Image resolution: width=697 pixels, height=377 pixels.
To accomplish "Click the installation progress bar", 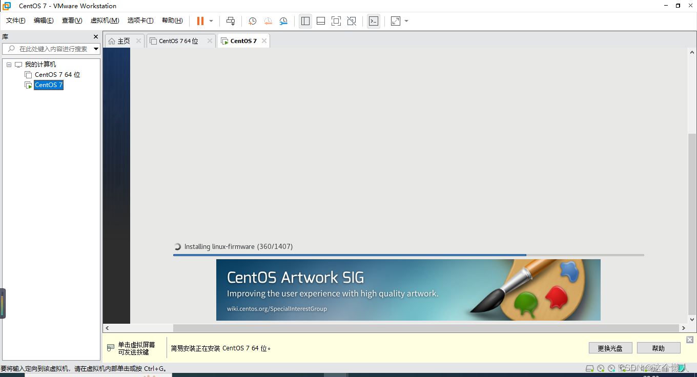I will point(408,255).
